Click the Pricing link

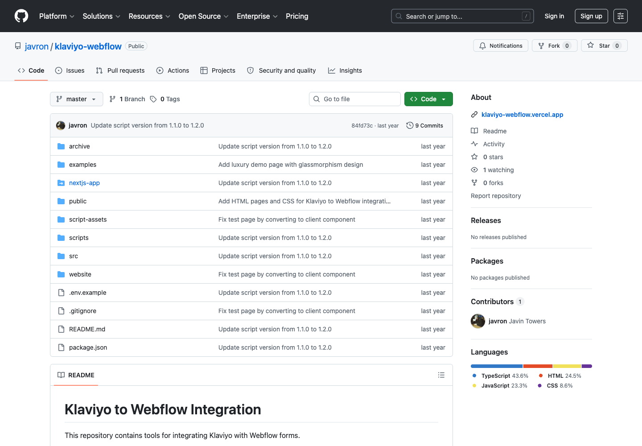click(x=297, y=16)
